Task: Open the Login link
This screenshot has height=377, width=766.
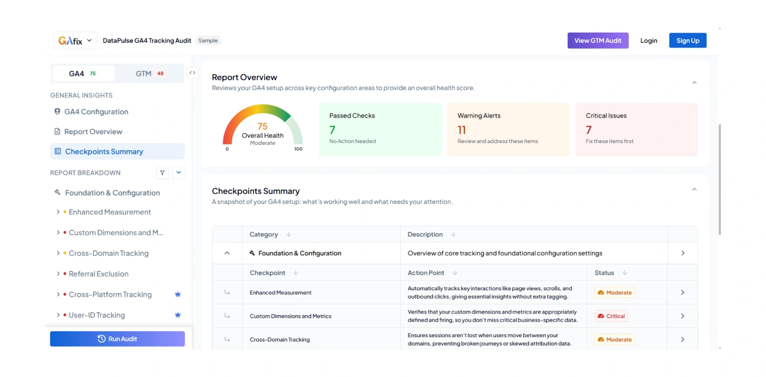Action: 648,40
